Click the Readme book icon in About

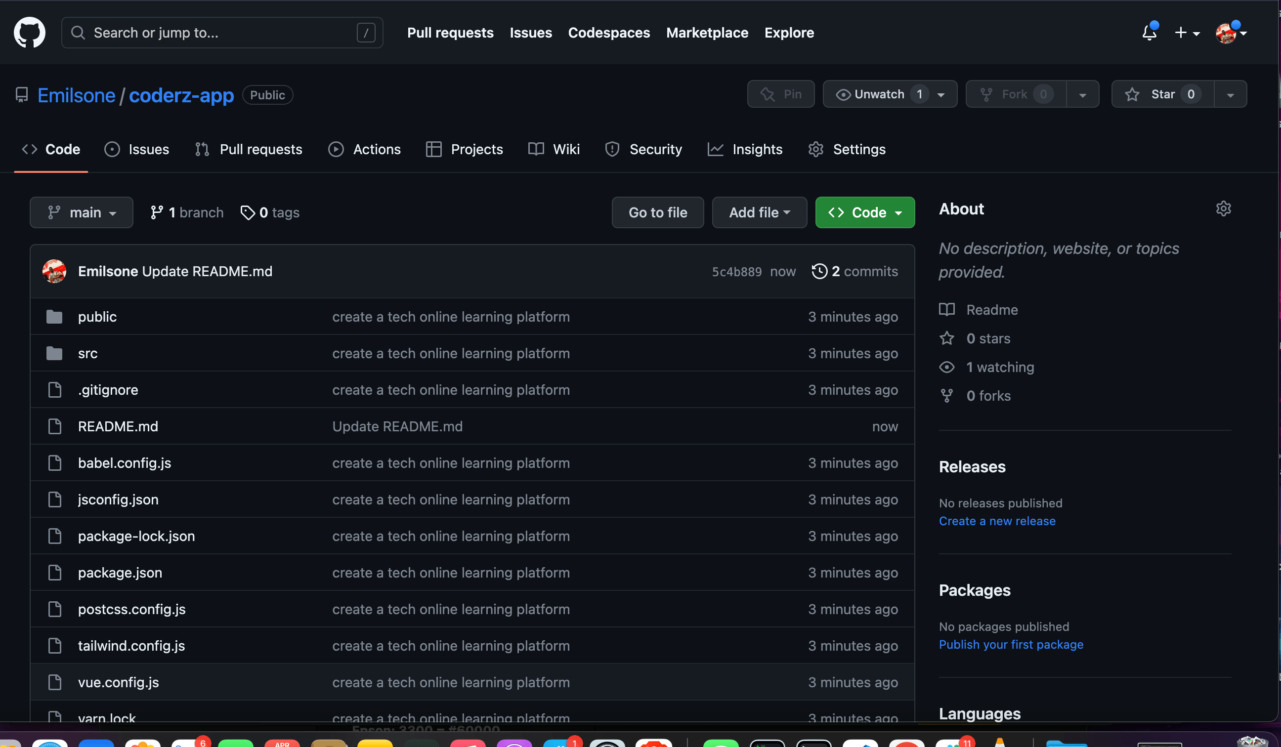click(946, 310)
